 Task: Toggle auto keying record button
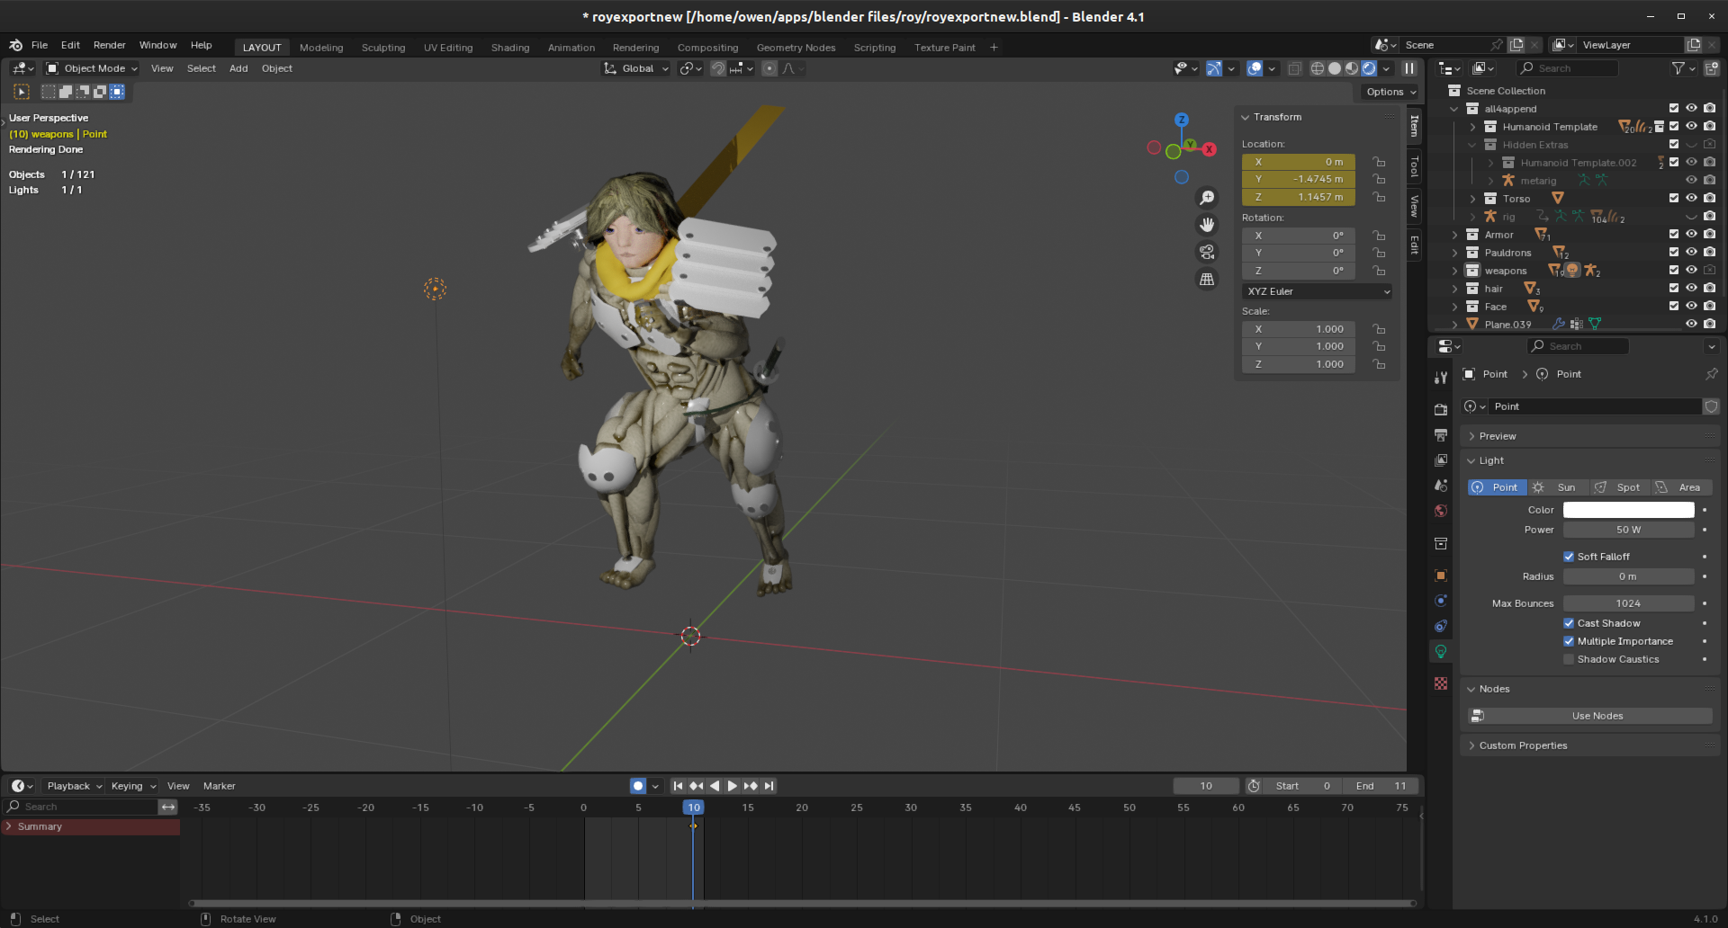pos(638,786)
